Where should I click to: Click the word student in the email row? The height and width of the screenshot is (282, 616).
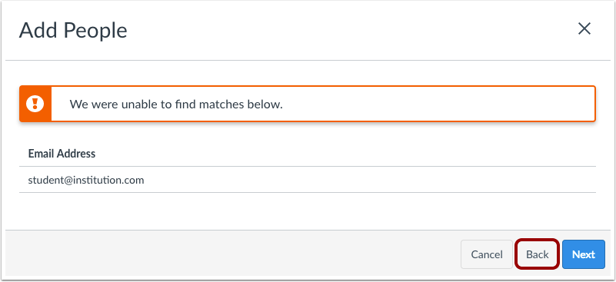[43, 180]
